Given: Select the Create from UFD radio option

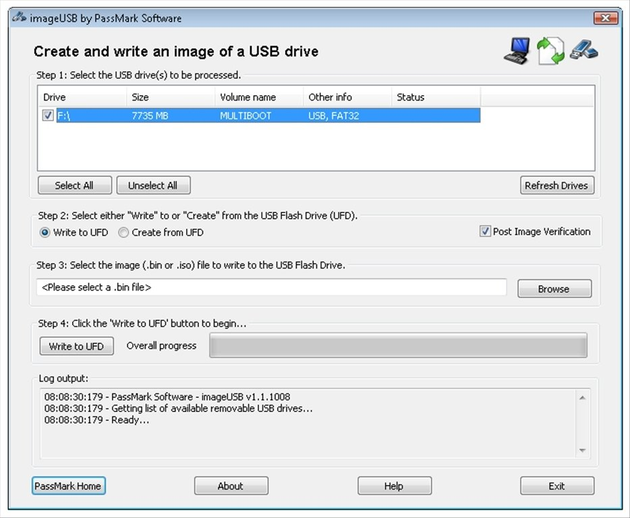Looking at the screenshot, I should (123, 233).
